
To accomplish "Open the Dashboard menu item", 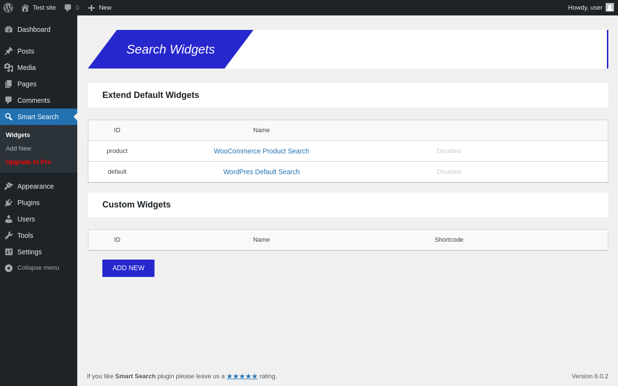I will pos(39,29).
